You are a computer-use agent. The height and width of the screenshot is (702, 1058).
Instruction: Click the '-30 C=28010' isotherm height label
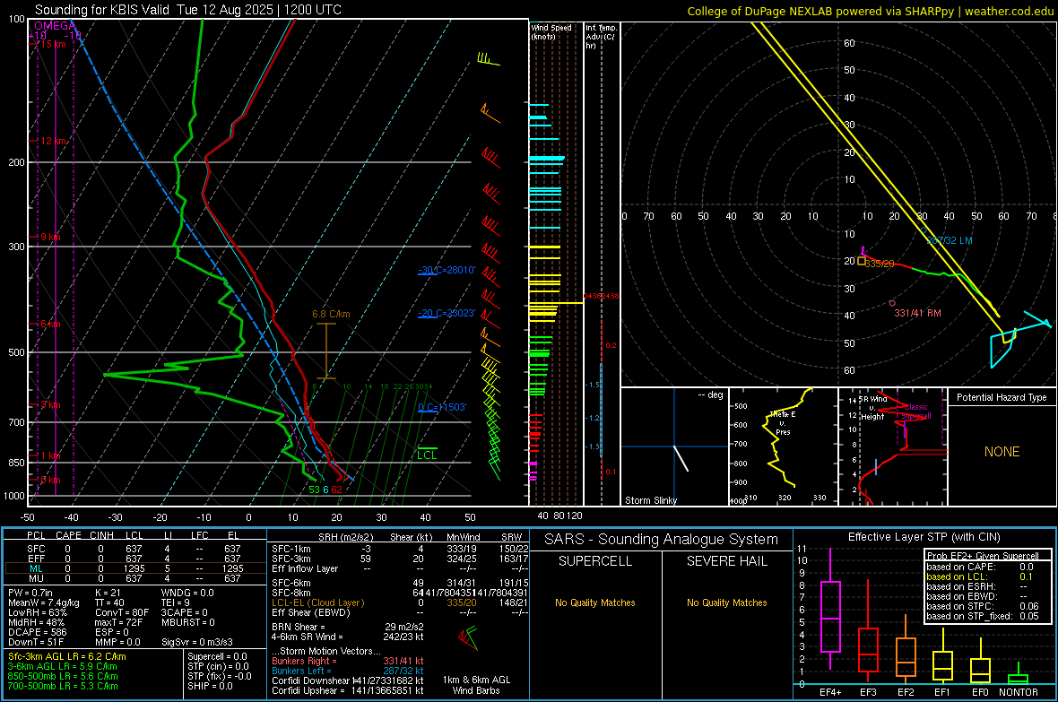[447, 270]
